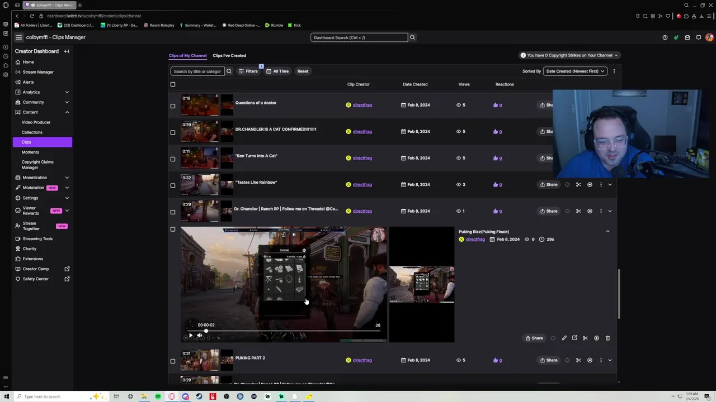Open Video Producer in the sidebar
The width and height of the screenshot is (716, 402).
coord(36,122)
